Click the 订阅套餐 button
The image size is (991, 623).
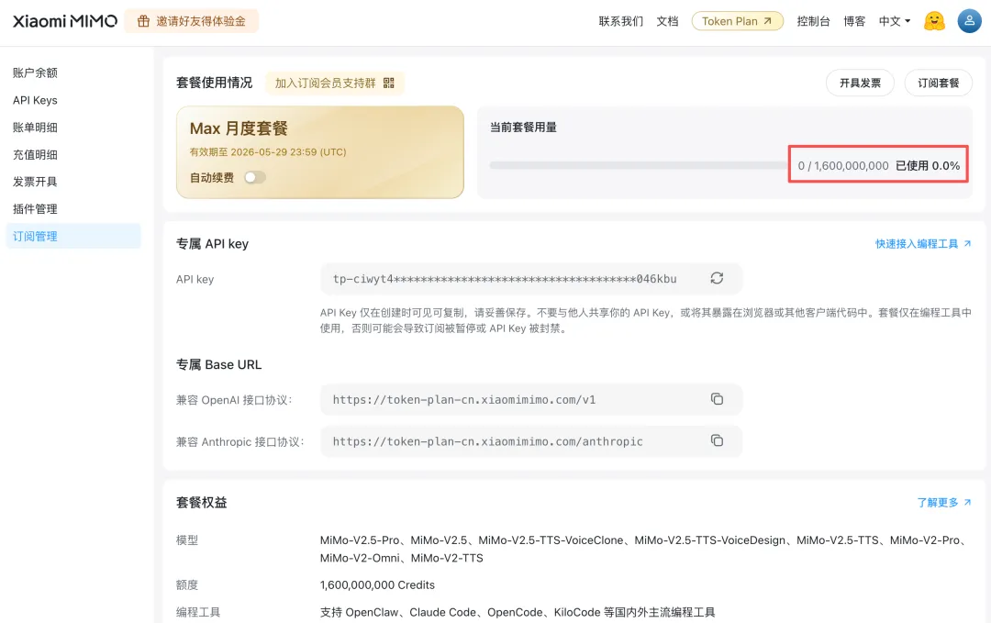(x=938, y=83)
